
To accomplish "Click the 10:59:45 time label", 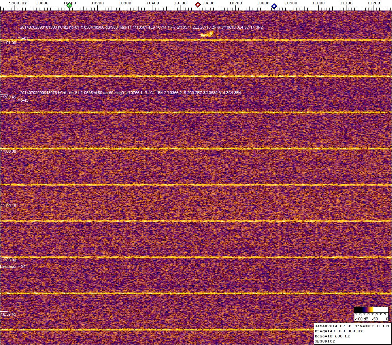I will pos(8,314).
